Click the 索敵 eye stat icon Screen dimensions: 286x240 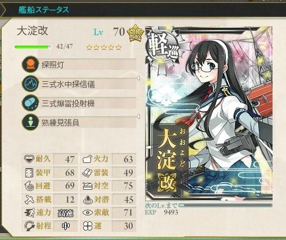88,213
